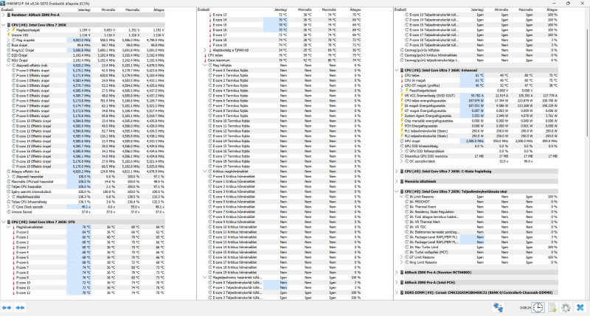Click thermometer icon beside CPU teljes in Enhanced section
590x316 pixels.
(x=401, y=76)
